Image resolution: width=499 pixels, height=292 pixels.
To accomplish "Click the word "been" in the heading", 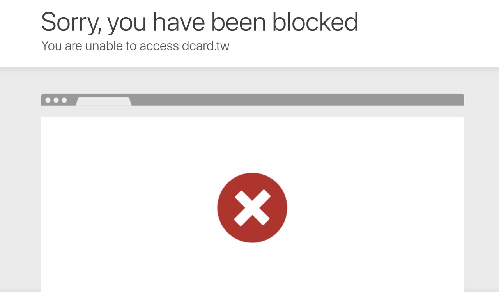I will (239, 22).
